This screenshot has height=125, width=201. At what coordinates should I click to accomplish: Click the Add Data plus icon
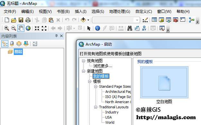(83, 20)
